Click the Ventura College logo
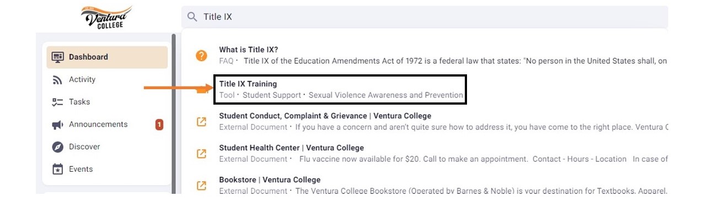The image size is (703, 212). click(106, 17)
